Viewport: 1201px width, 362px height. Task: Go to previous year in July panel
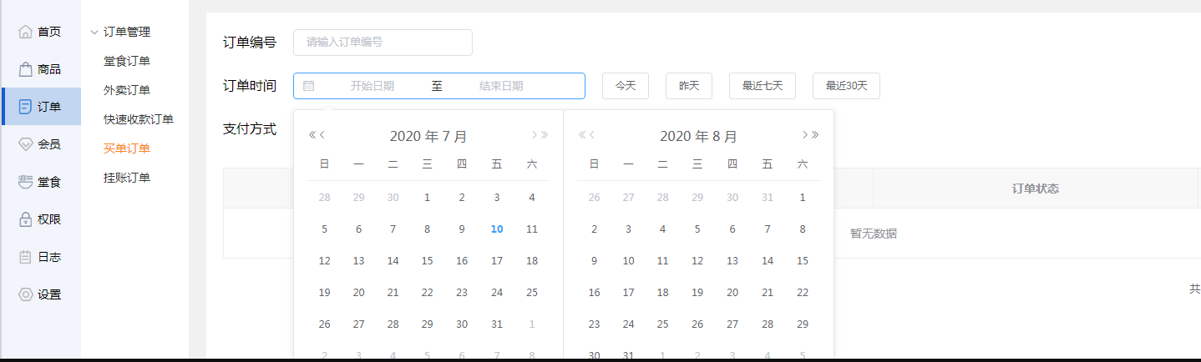312,135
